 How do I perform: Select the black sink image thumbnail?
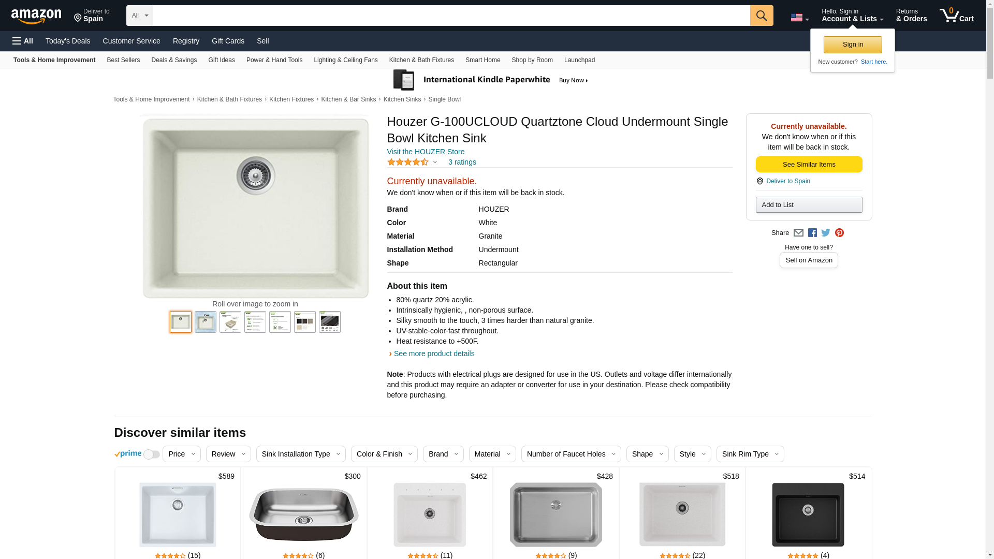[x=330, y=322]
